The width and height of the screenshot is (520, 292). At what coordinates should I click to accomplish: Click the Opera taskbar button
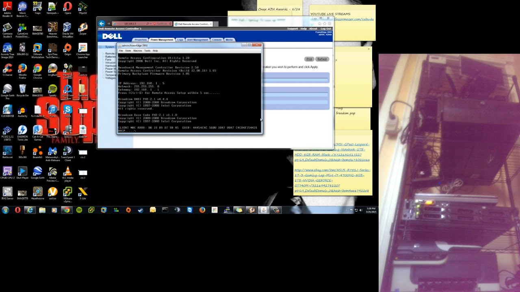point(17,210)
